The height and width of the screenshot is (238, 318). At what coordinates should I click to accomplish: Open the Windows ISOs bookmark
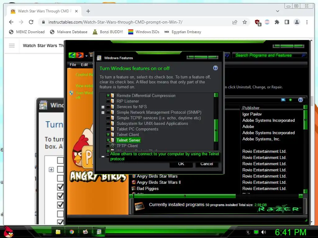[144, 32]
